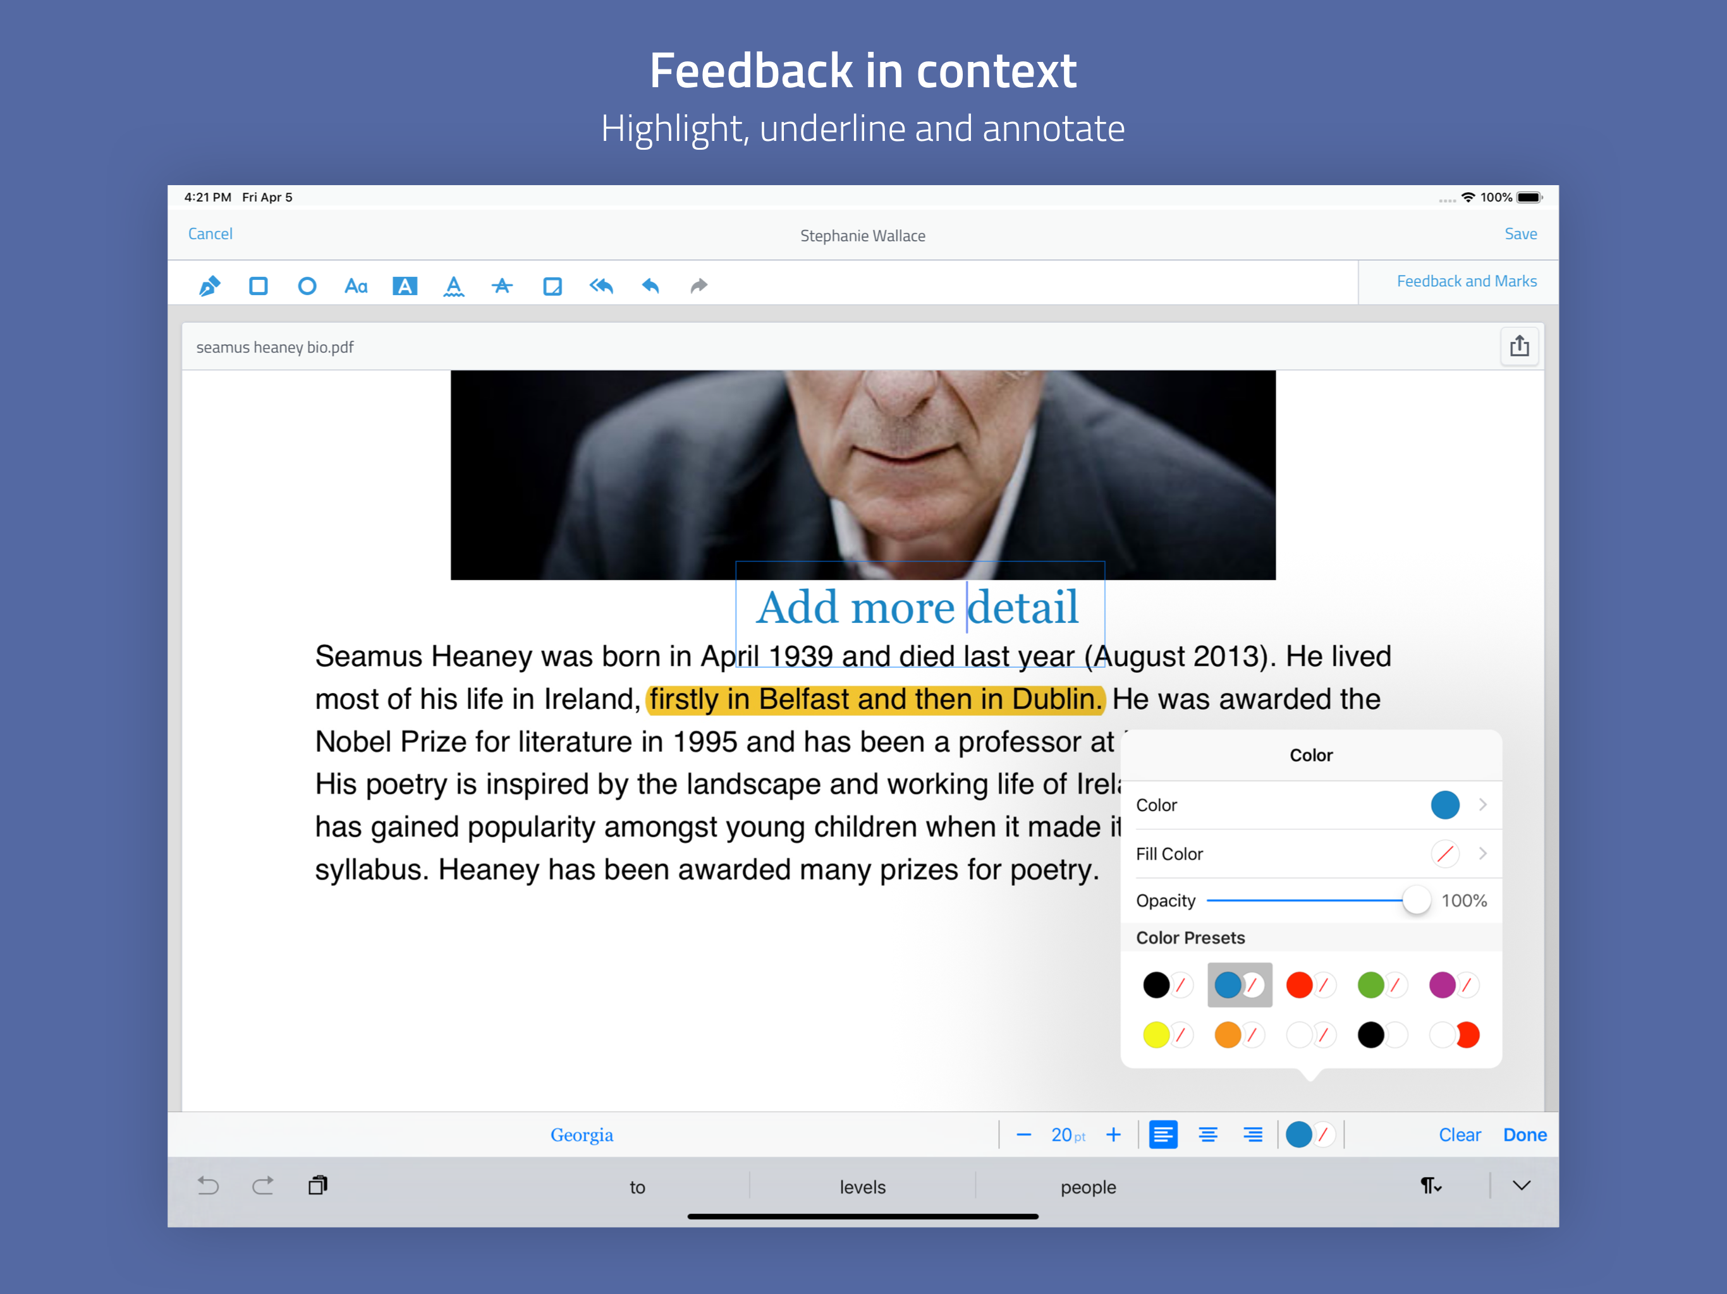
Task: Set text alignment to left
Action: 1163,1135
